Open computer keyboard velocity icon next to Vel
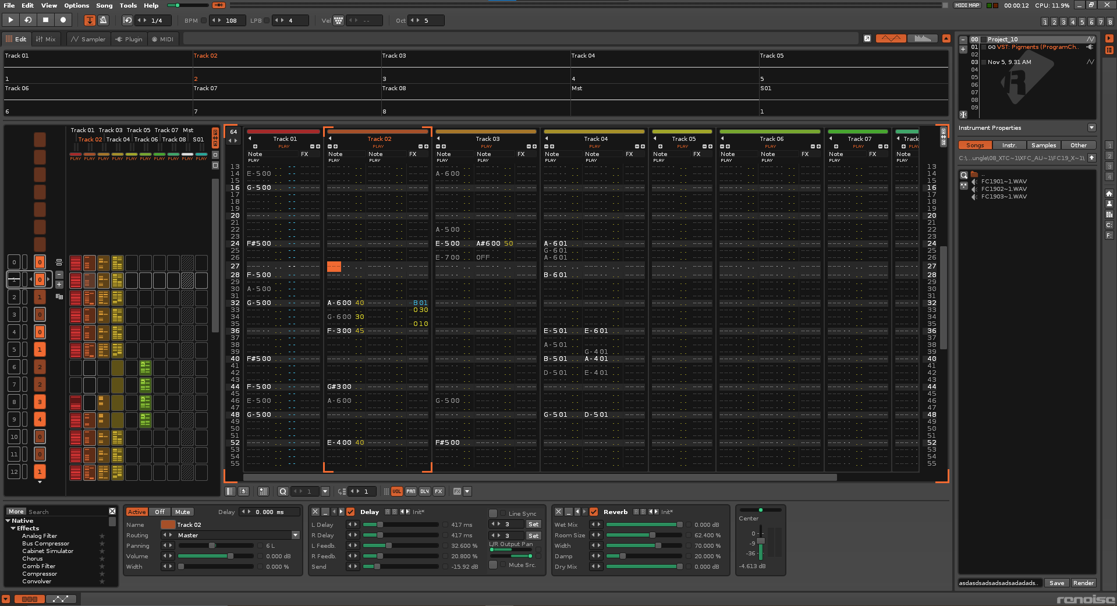This screenshot has width=1117, height=606. 338,20
